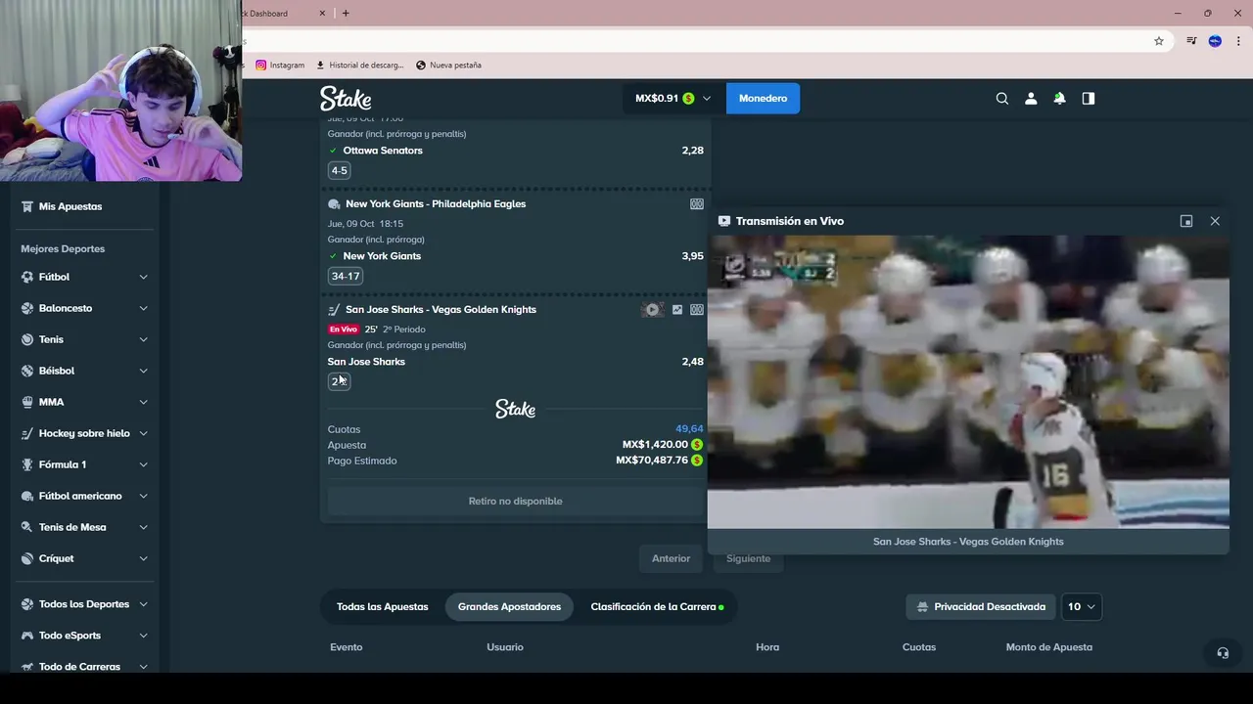
Task: Expand the Tenis category chevron
Action: [x=143, y=339]
